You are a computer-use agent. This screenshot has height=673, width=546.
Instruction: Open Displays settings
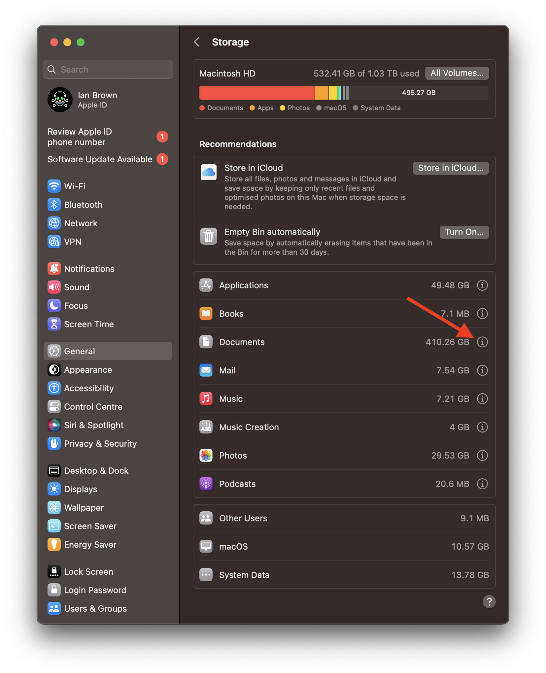tap(108, 489)
